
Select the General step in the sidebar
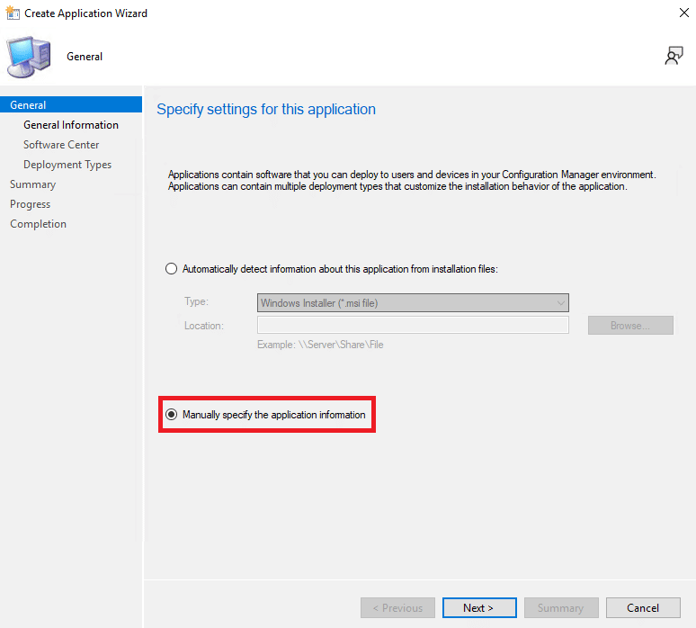click(29, 105)
